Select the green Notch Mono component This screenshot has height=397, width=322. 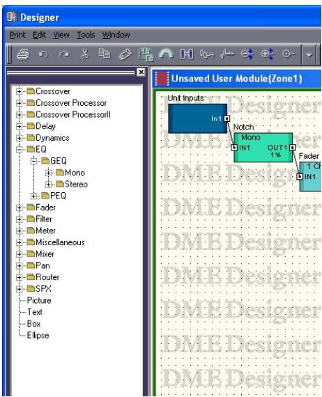pos(263,148)
